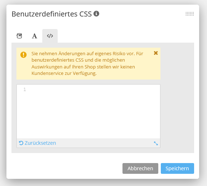Save changes with the Speichern button
Screen dimensions: 207x186
(x=177, y=168)
